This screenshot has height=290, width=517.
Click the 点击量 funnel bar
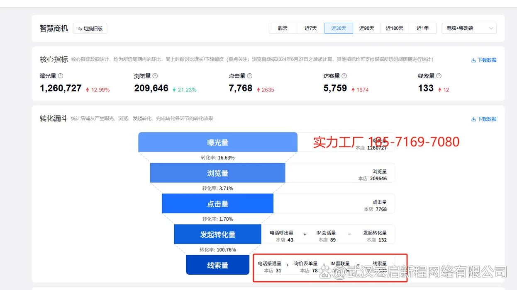click(218, 203)
